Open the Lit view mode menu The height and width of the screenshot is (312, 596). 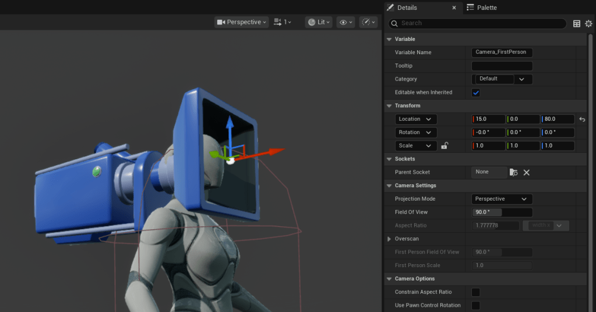tap(319, 22)
